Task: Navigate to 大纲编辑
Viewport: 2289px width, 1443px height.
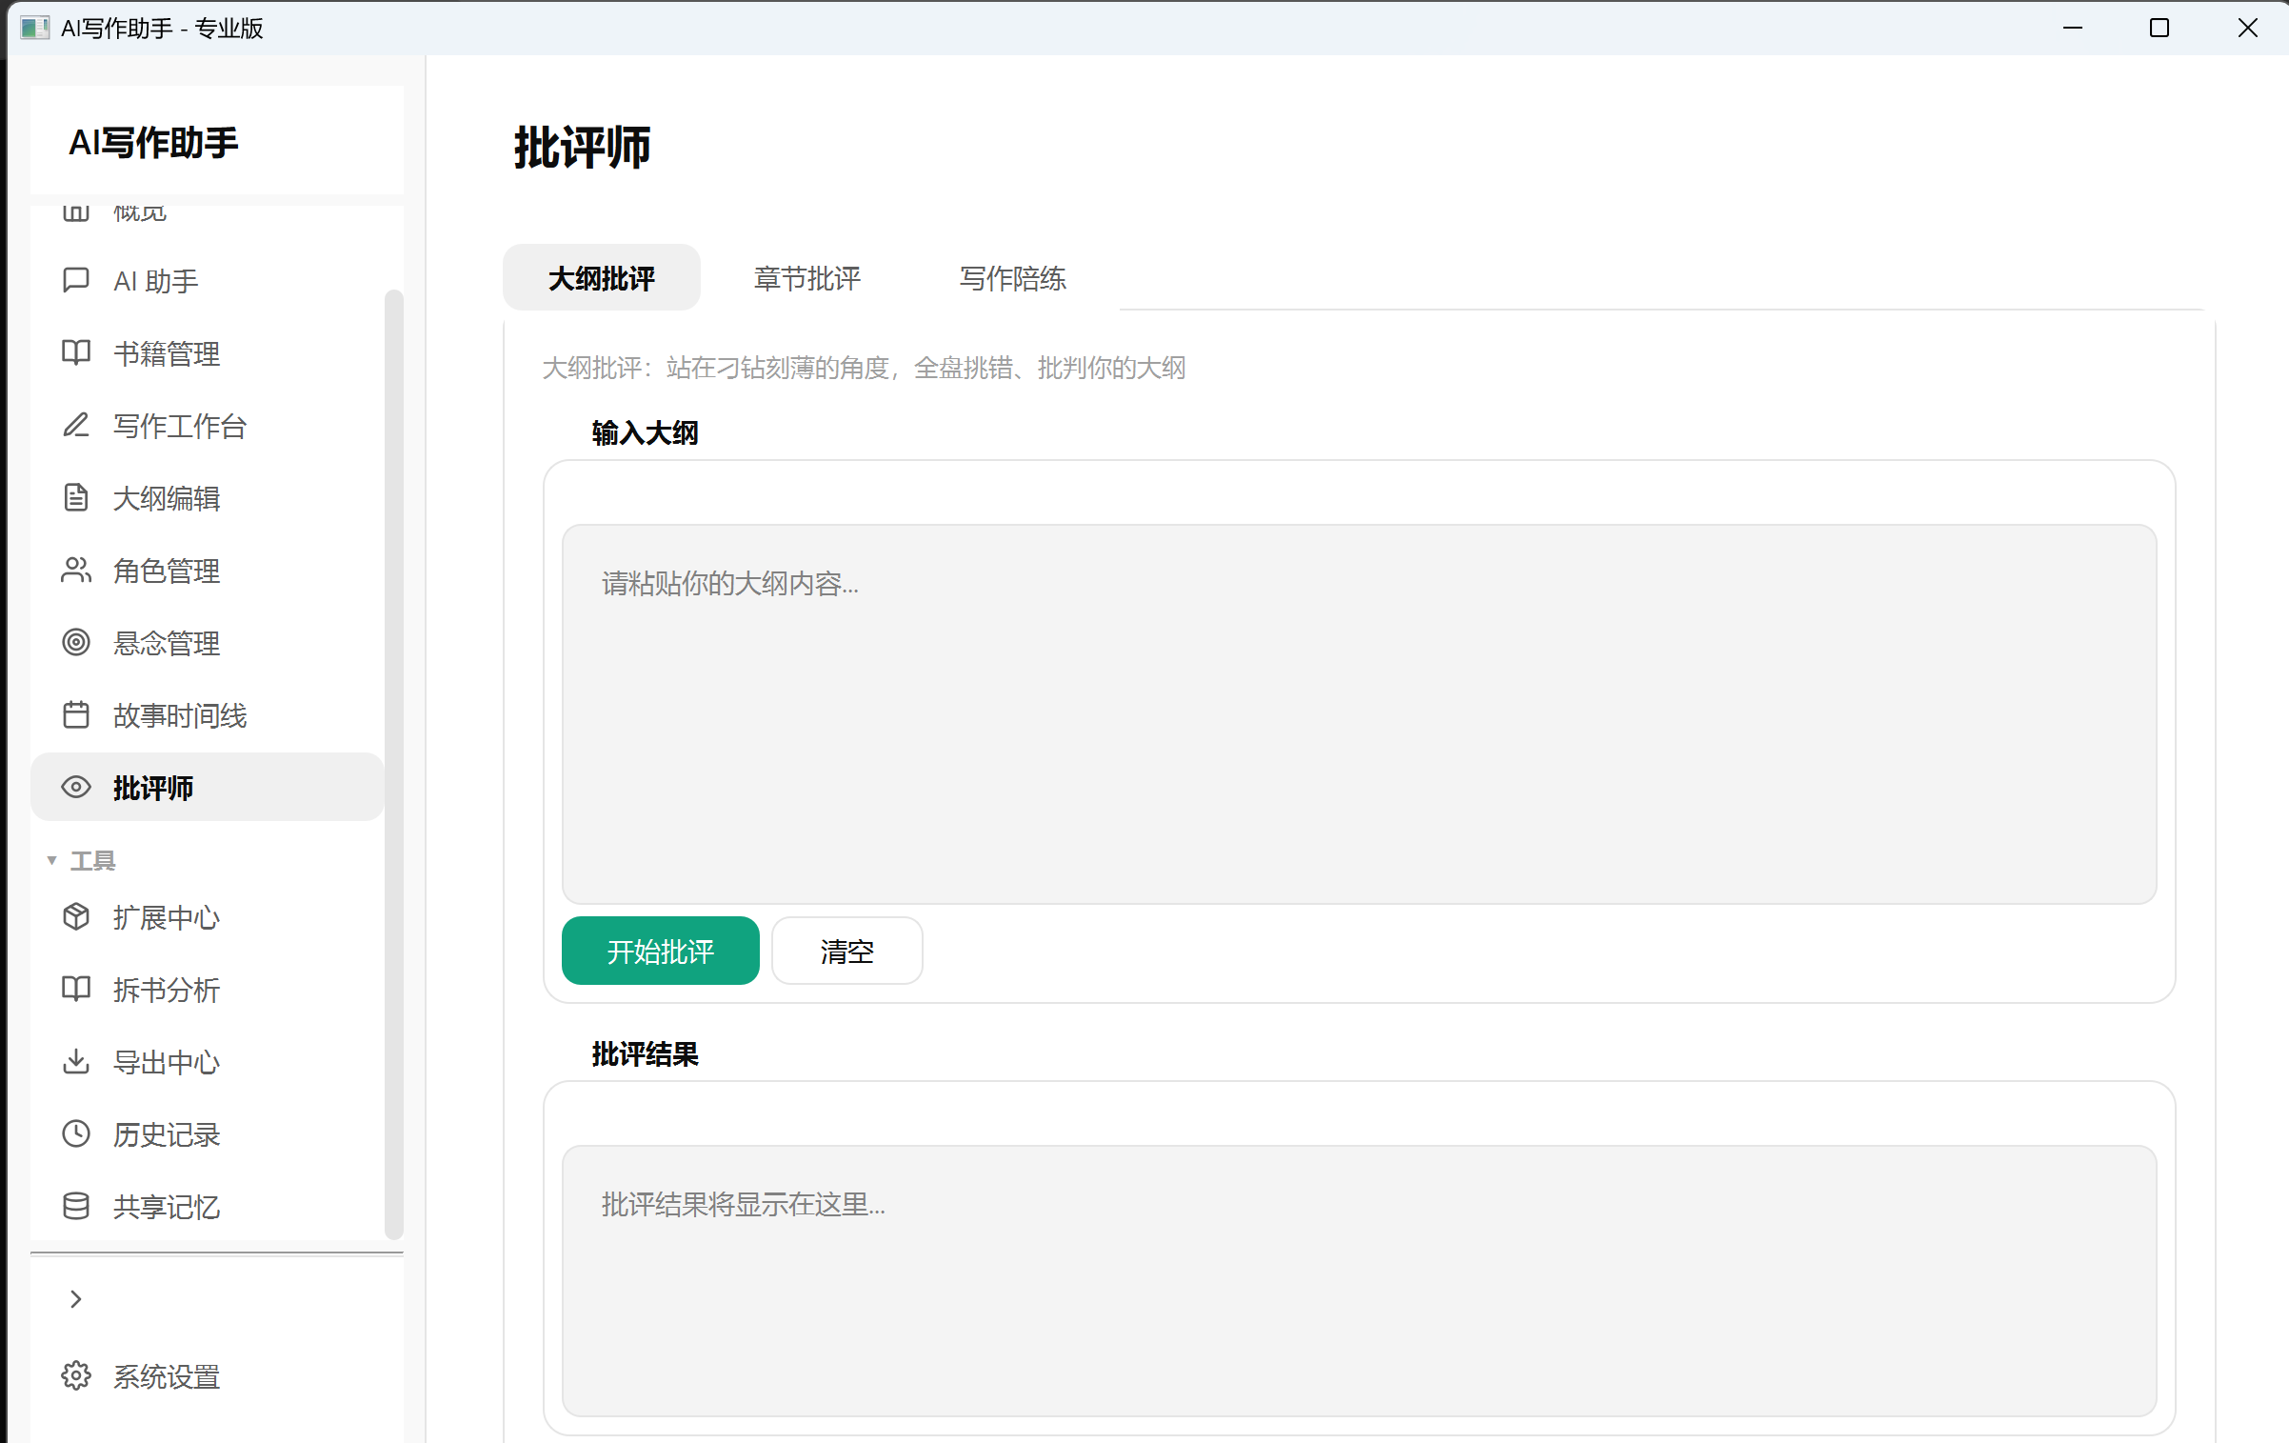Action: (208, 497)
